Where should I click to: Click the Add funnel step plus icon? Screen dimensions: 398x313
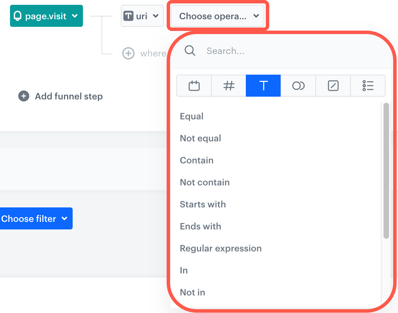pyautogui.click(x=23, y=96)
